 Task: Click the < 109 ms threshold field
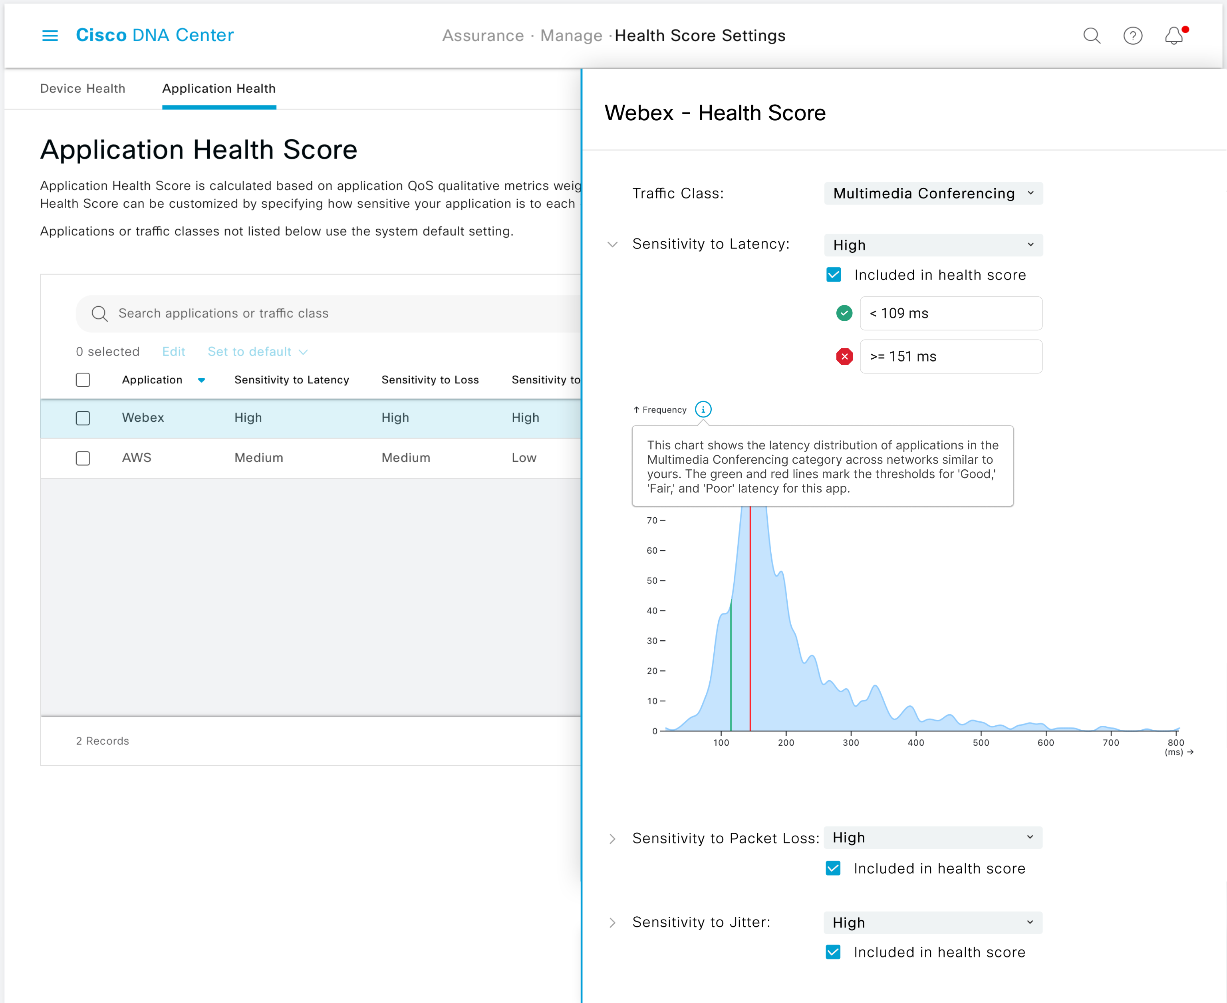pyautogui.click(x=951, y=313)
